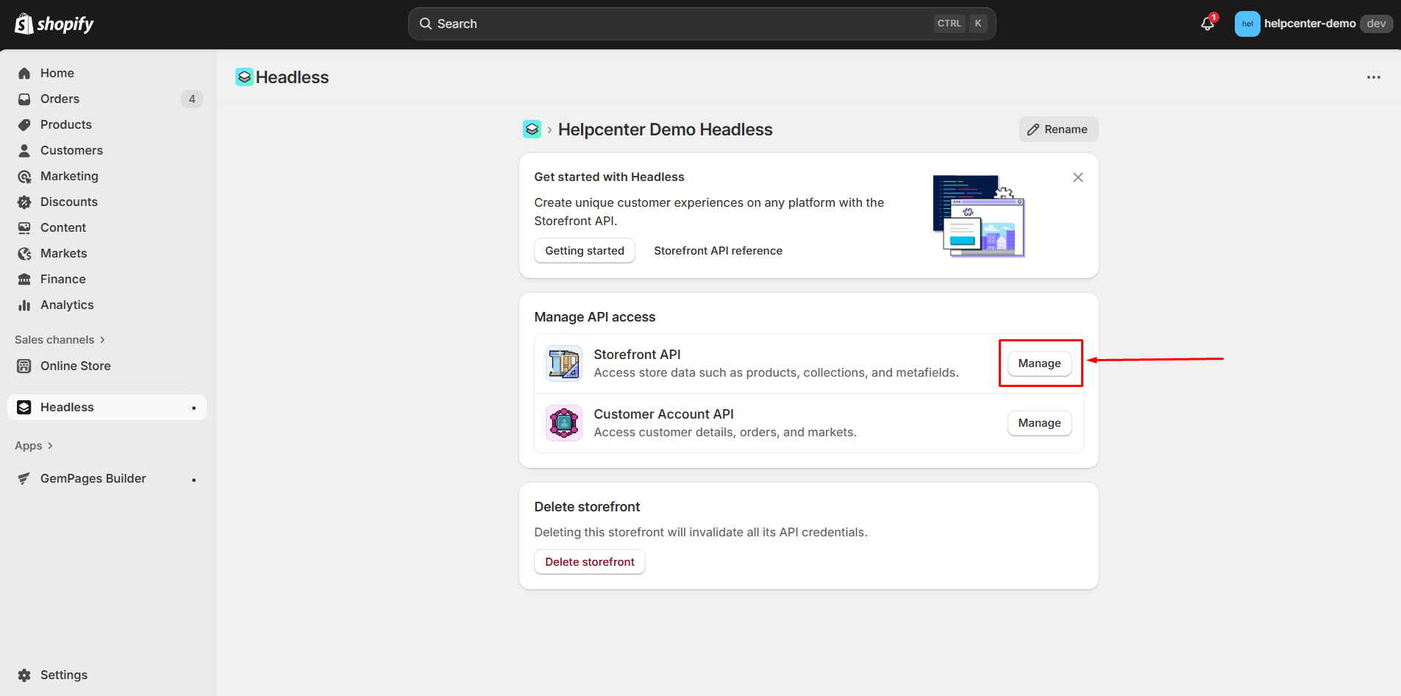Screen dimensions: 1401x696
Task: Click the Settings gear icon
Action: click(24, 675)
